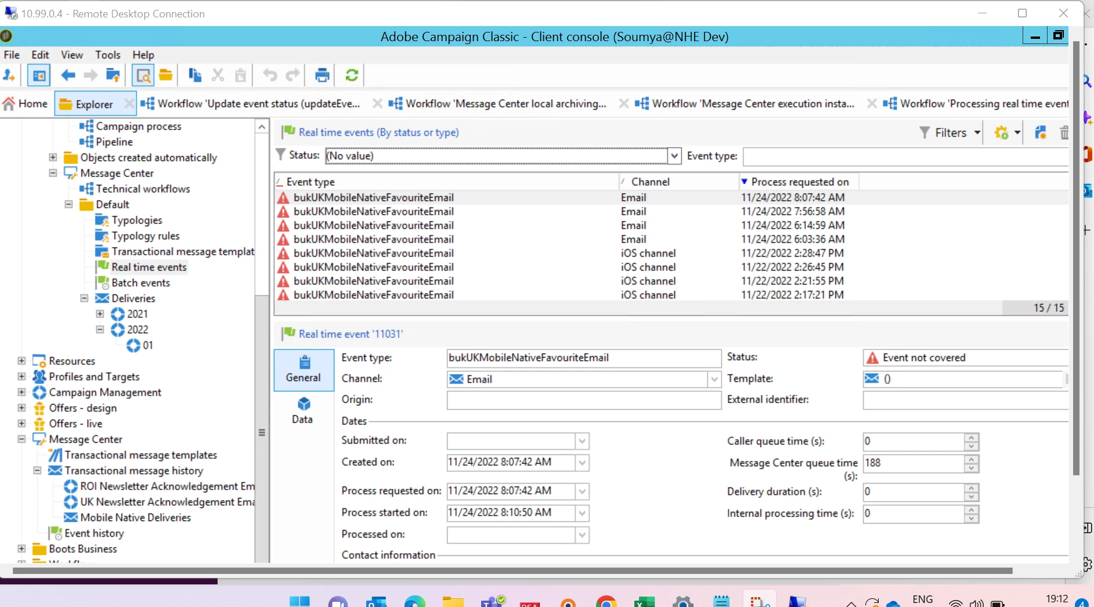Select Event history in tree
This screenshot has height=607, width=1094.
pyautogui.click(x=94, y=533)
